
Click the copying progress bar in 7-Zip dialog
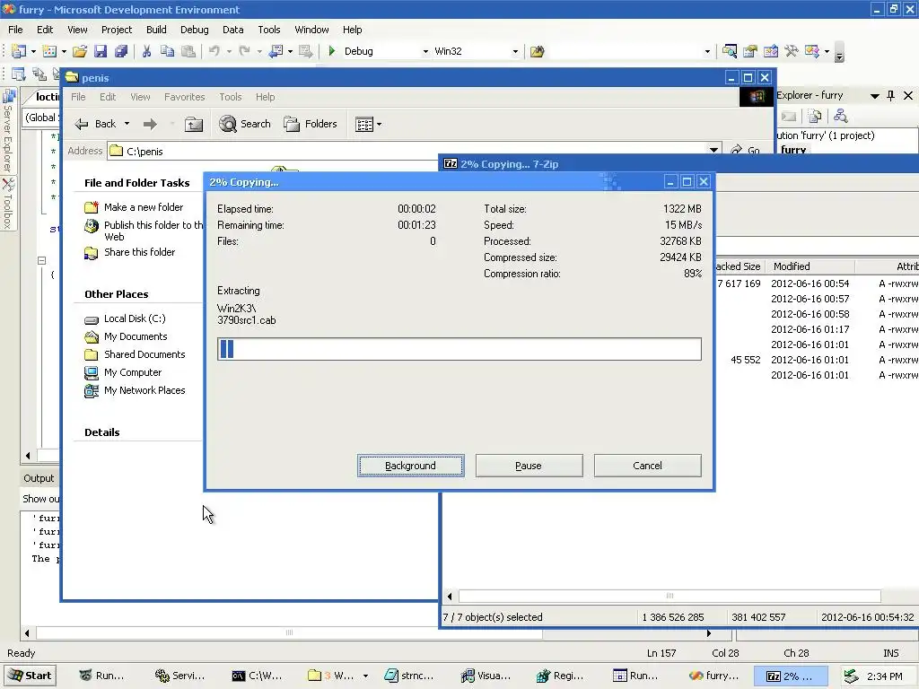tap(459, 349)
